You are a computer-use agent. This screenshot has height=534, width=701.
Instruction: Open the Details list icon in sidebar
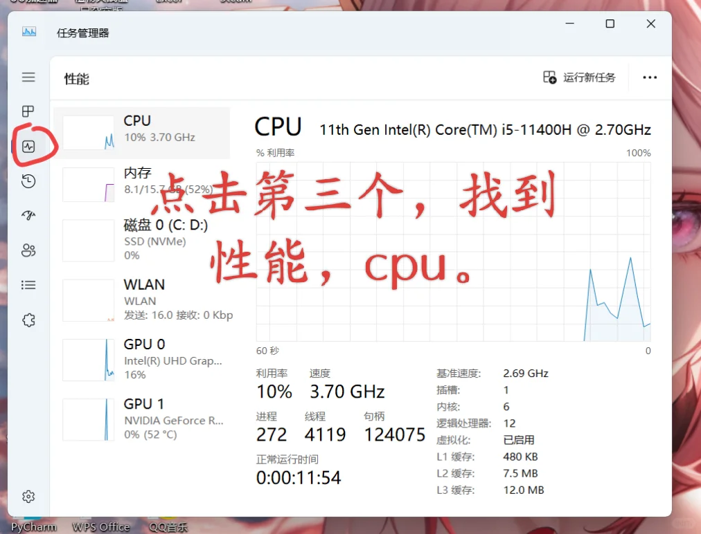point(28,284)
